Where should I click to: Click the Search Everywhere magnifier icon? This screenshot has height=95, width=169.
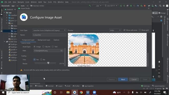[x=160, y=6]
